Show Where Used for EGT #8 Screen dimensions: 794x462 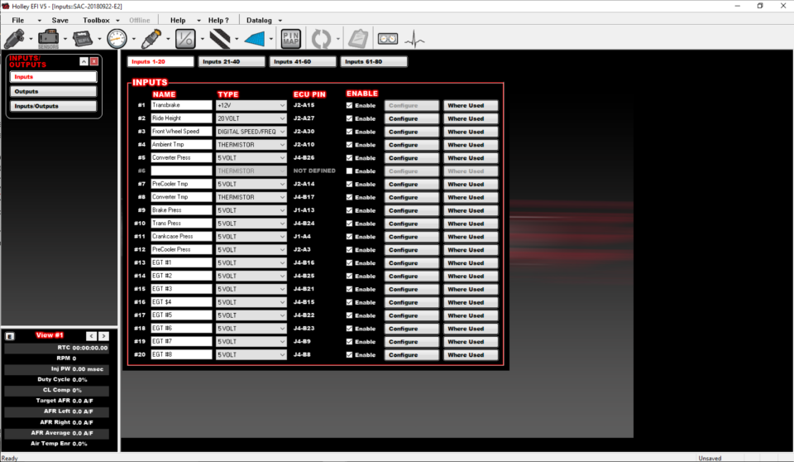(x=471, y=355)
